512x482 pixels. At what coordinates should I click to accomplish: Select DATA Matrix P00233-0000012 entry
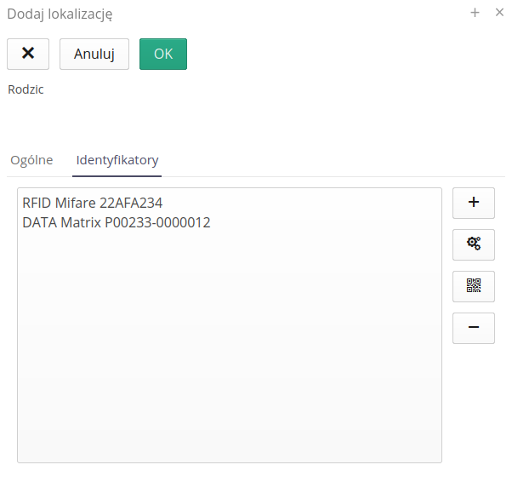[116, 223]
